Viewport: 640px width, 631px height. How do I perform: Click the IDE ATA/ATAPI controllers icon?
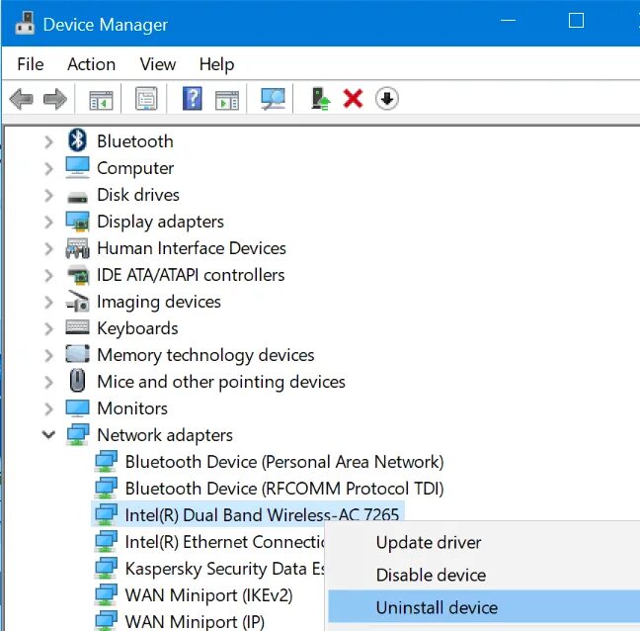point(77,275)
